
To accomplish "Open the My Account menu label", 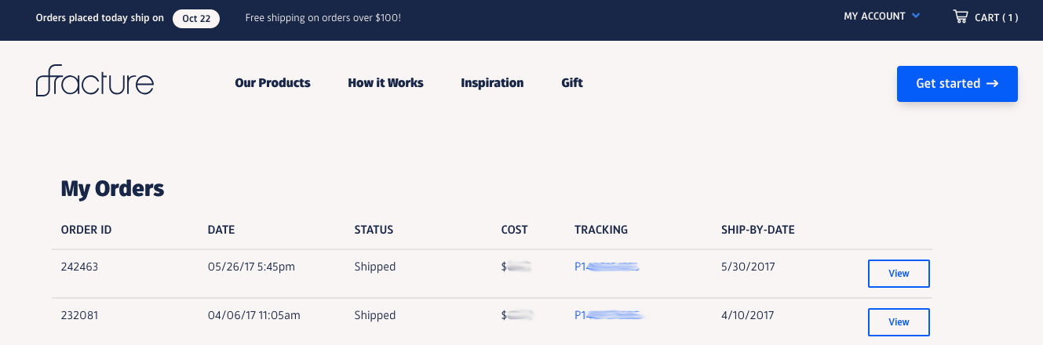I will [x=874, y=16].
